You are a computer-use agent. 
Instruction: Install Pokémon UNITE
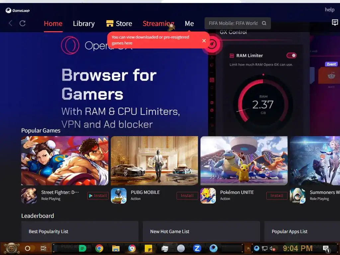coord(277,196)
